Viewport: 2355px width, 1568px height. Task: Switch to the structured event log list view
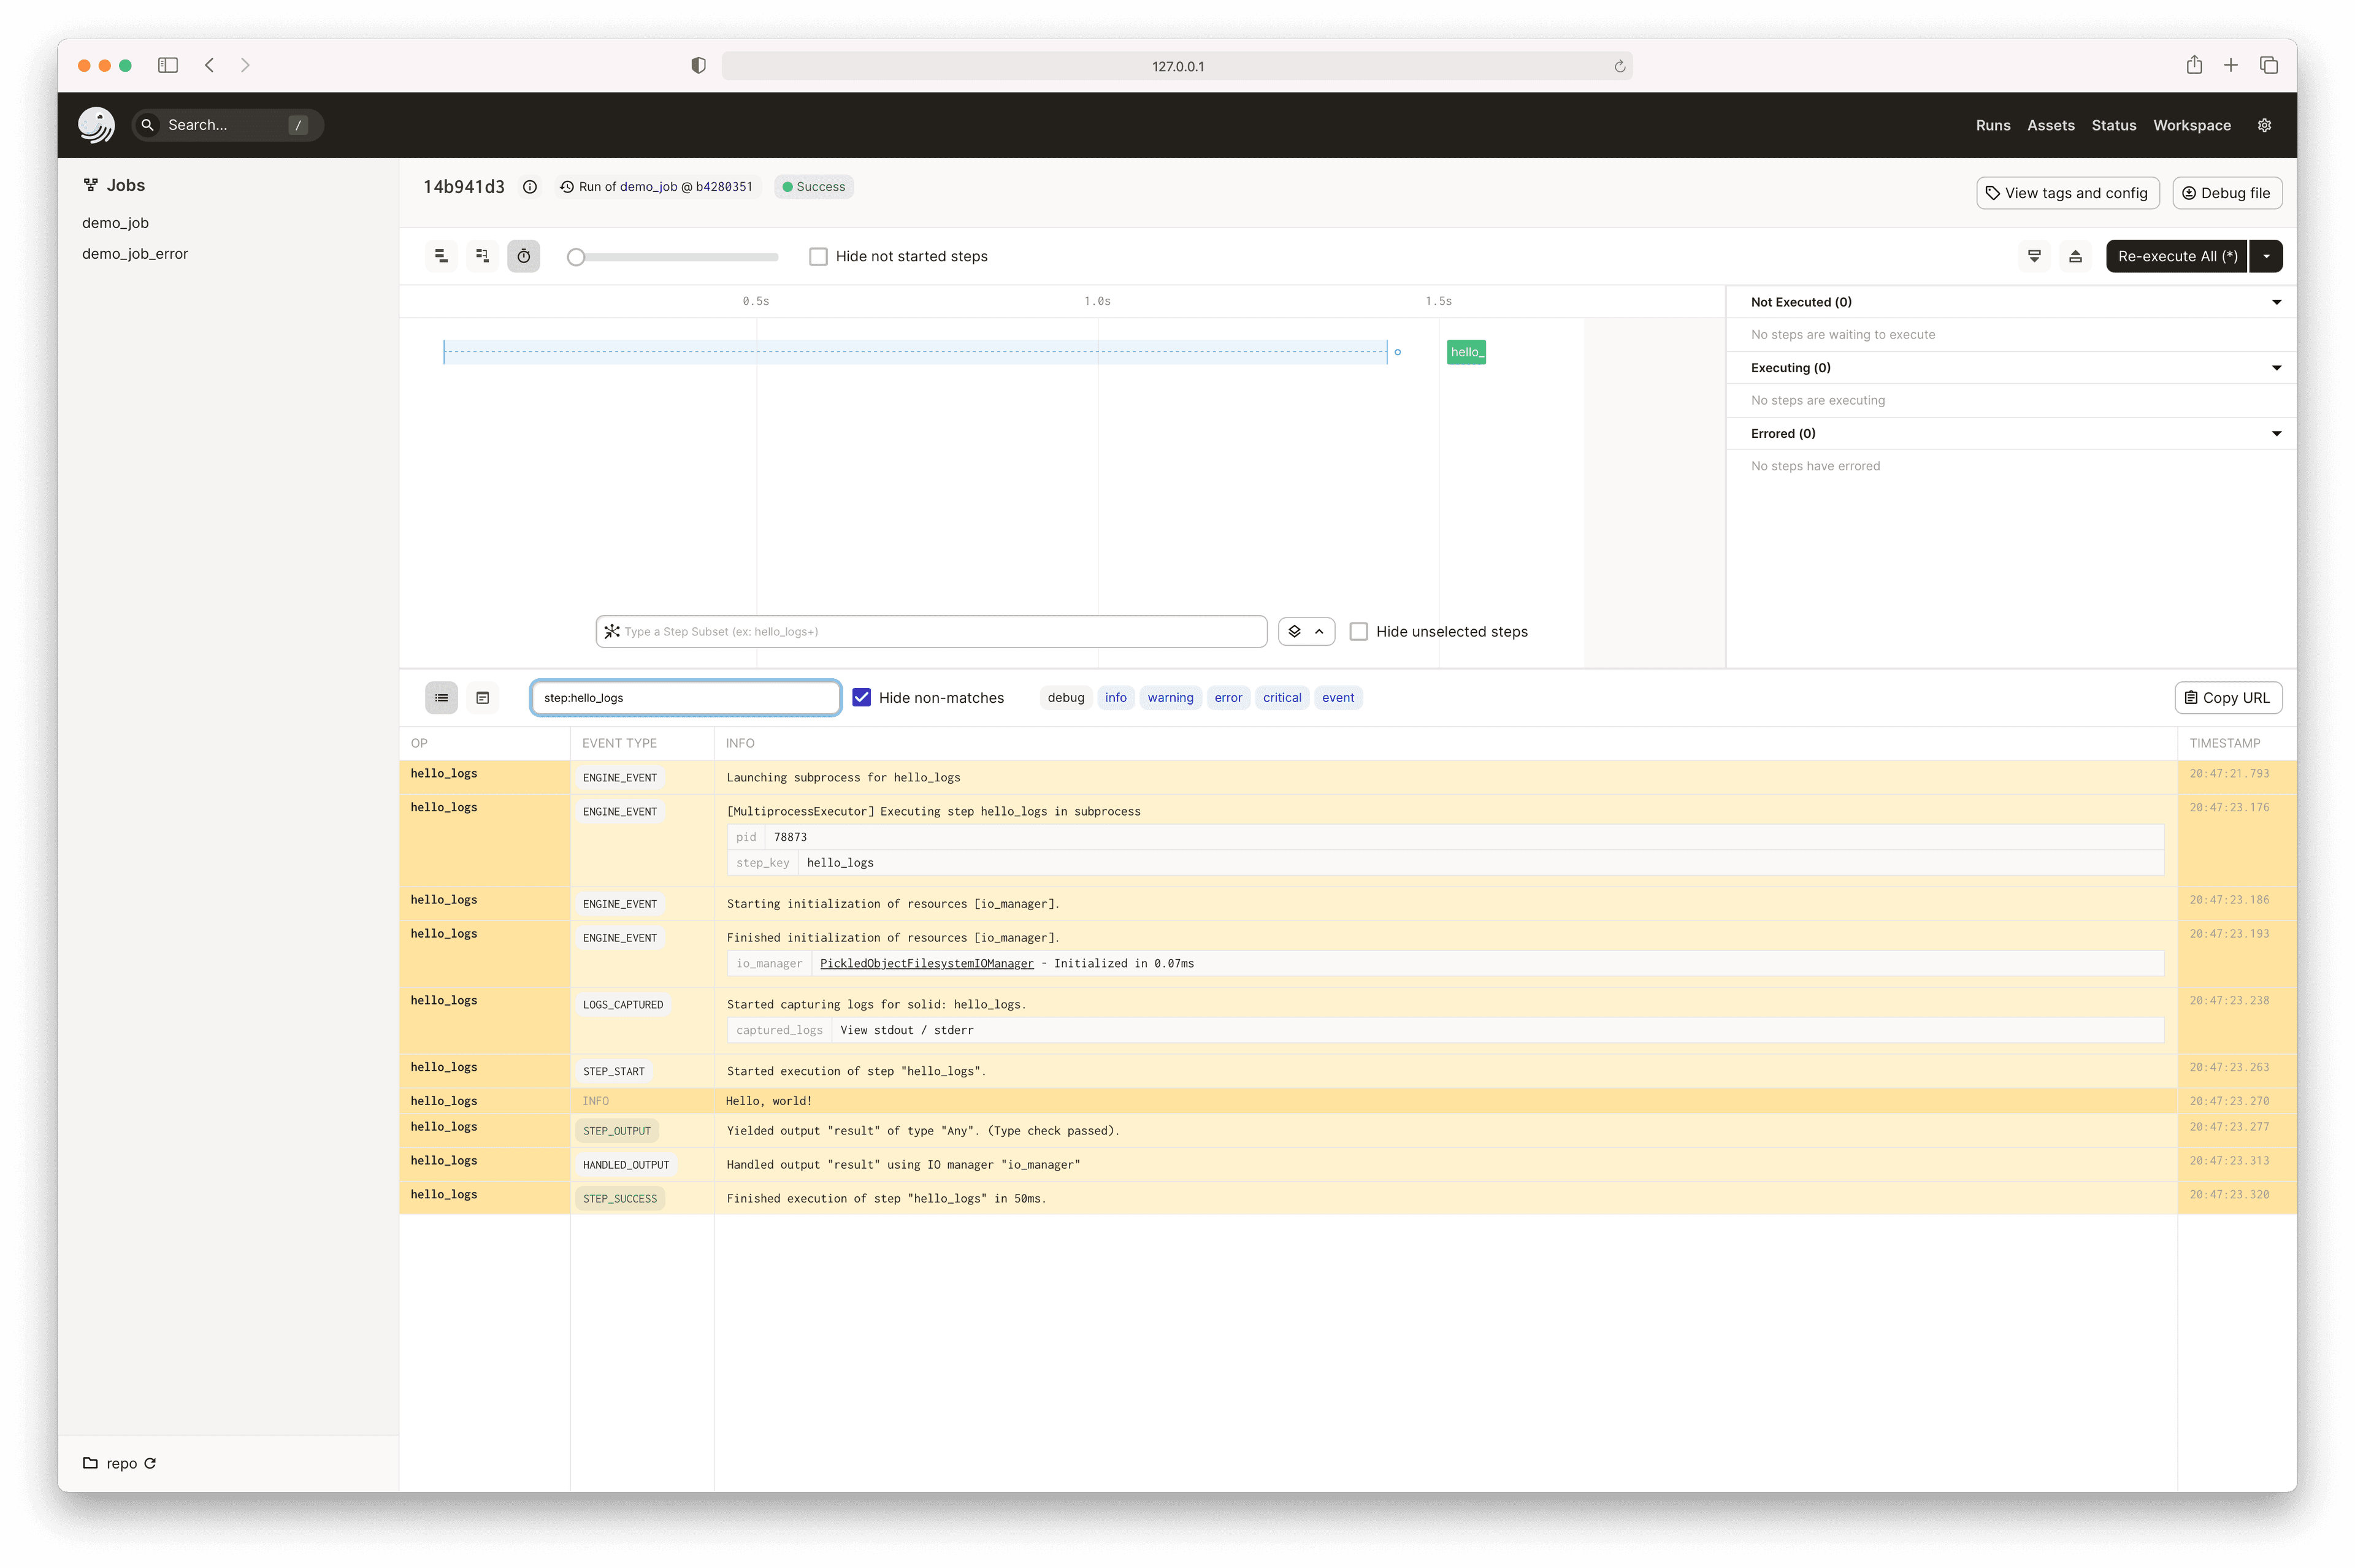(x=441, y=698)
